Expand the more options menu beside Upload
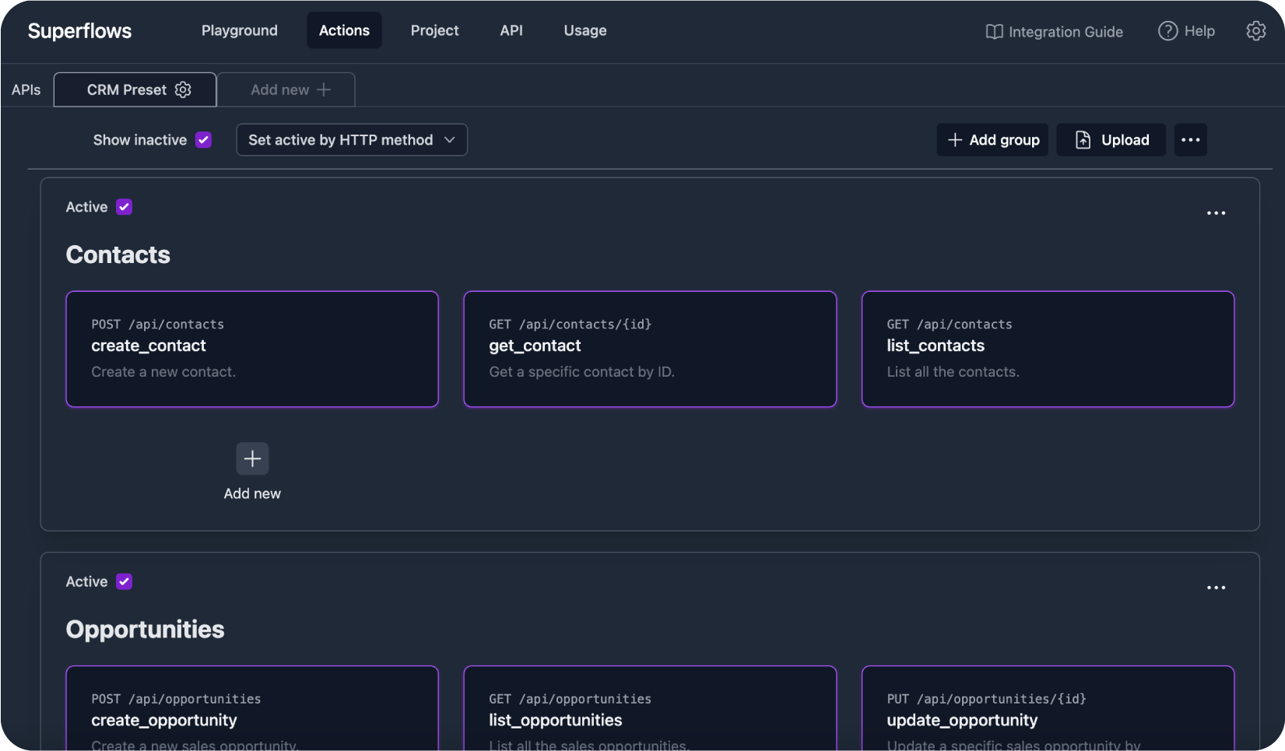This screenshot has width=1285, height=751. pos(1190,139)
